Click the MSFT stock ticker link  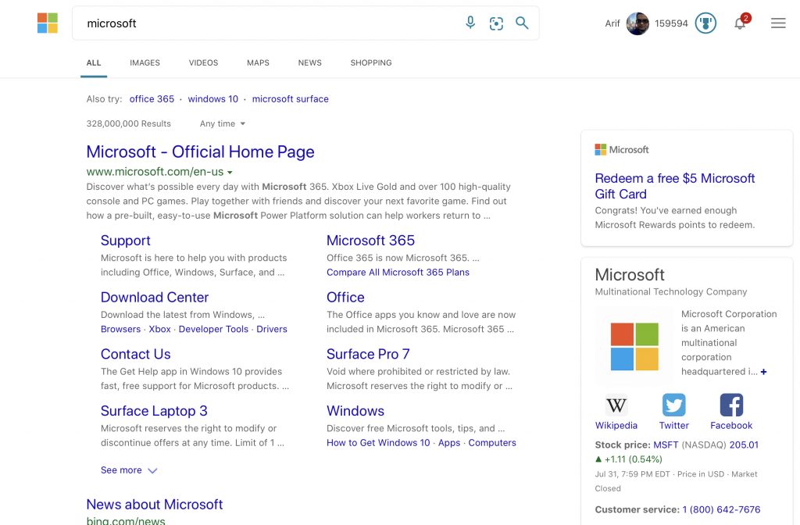(x=666, y=445)
